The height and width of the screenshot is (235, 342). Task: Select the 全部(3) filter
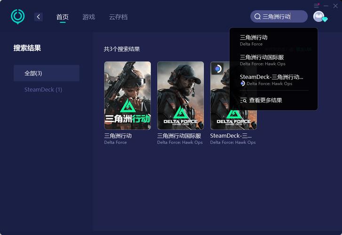point(47,73)
